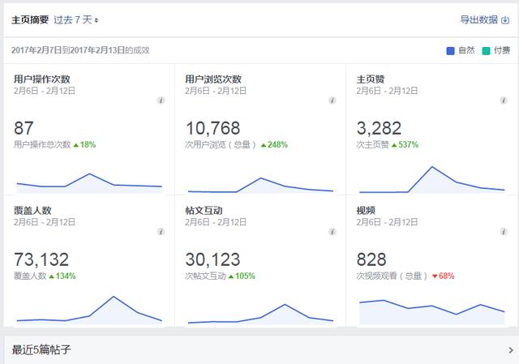Click the 次视频观看（总量）label
519x364 pixels.
click(x=392, y=276)
